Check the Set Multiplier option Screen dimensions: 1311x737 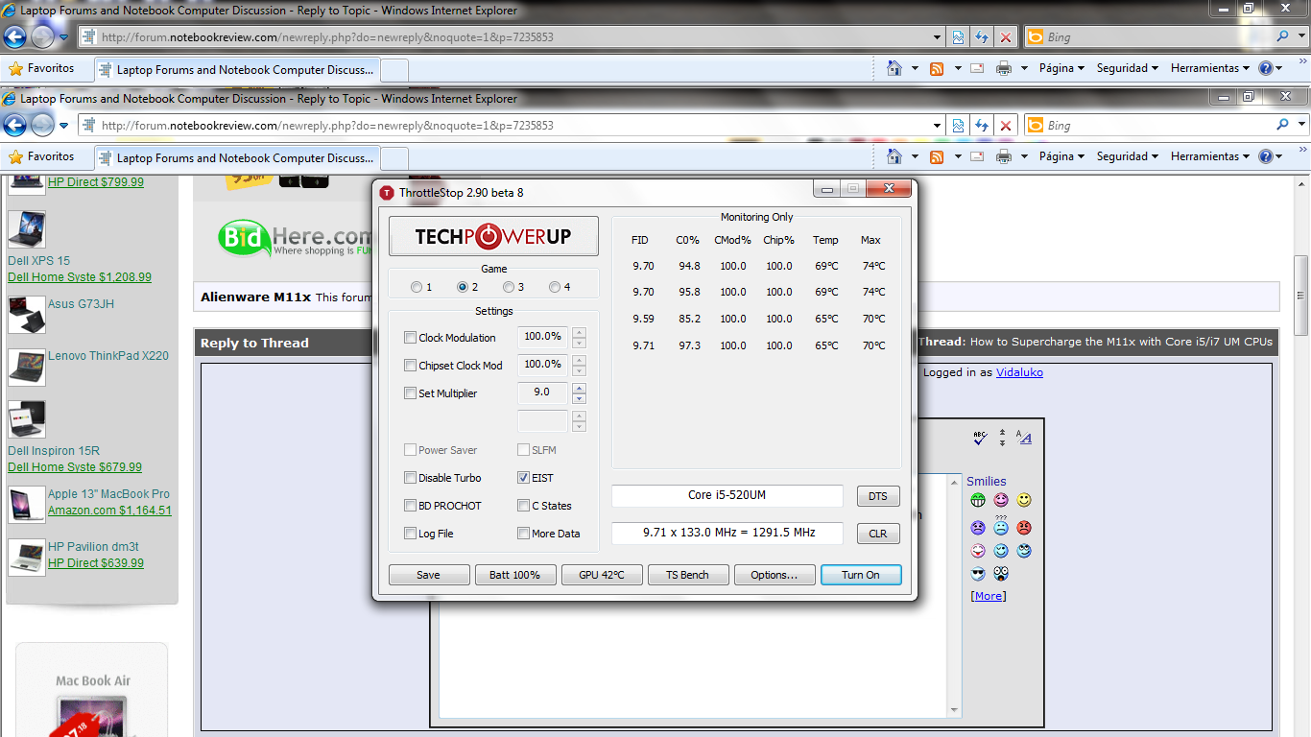[411, 393]
